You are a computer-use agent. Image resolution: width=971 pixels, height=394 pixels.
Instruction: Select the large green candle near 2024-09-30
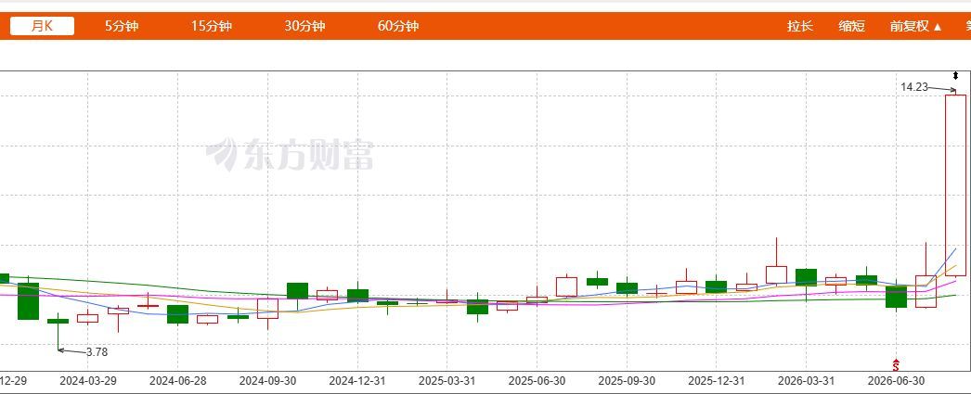pyautogui.click(x=297, y=291)
